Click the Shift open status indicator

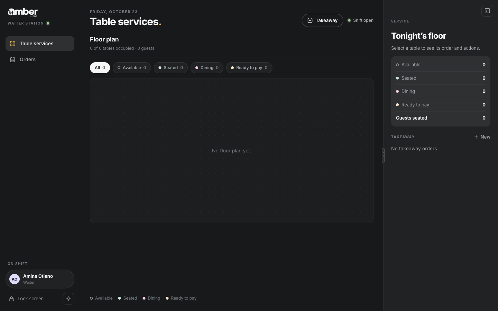(x=360, y=20)
